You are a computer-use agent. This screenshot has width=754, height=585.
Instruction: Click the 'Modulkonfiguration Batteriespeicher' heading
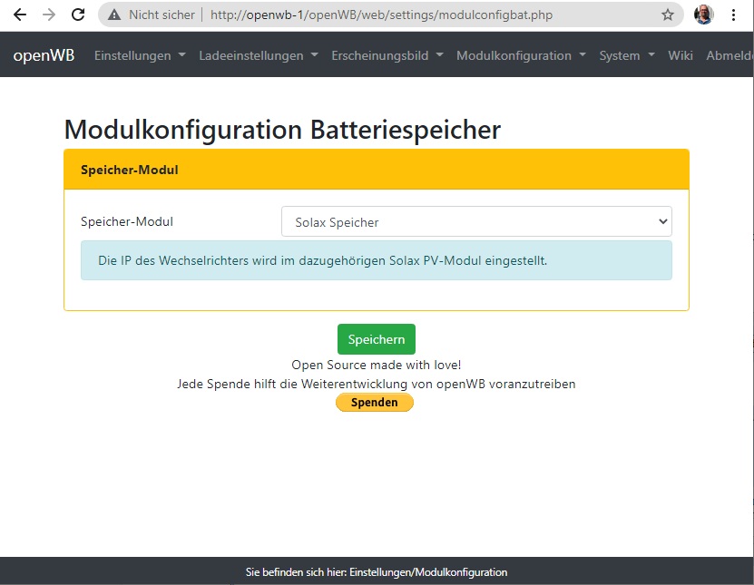pyautogui.click(x=283, y=130)
